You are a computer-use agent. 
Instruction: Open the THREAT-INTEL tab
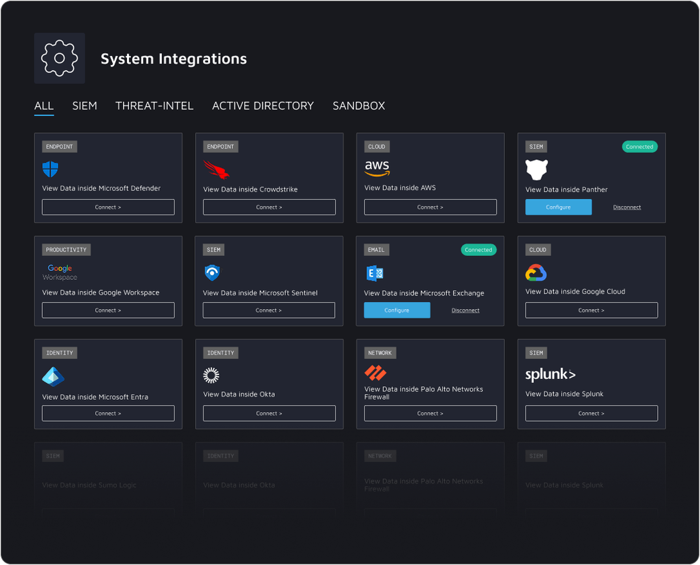154,106
